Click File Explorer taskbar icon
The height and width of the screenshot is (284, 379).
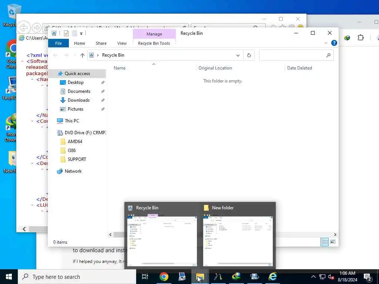pos(200,277)
